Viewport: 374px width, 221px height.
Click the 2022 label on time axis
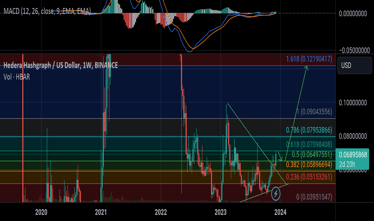161,212
